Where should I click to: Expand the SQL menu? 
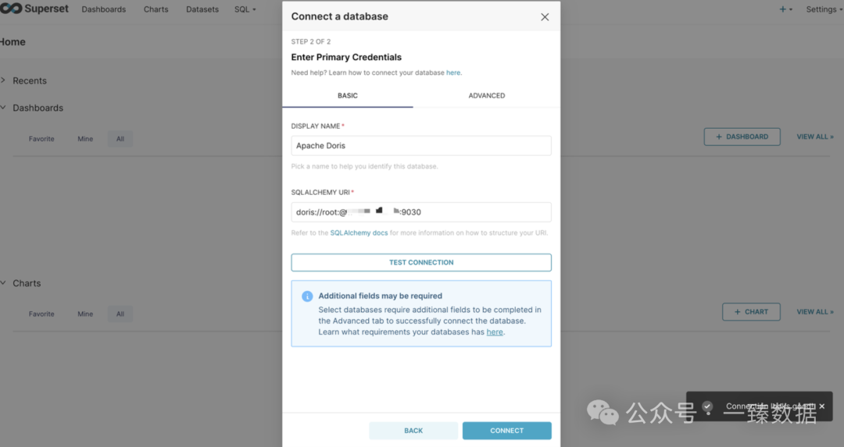(x=245, y=9)
